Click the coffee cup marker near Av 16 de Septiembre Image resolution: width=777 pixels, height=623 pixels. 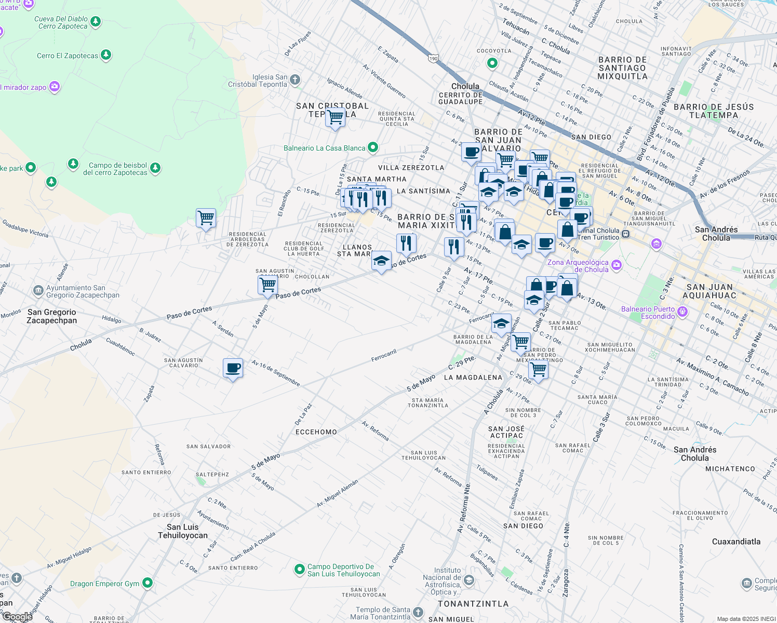(x=232, y=369)
